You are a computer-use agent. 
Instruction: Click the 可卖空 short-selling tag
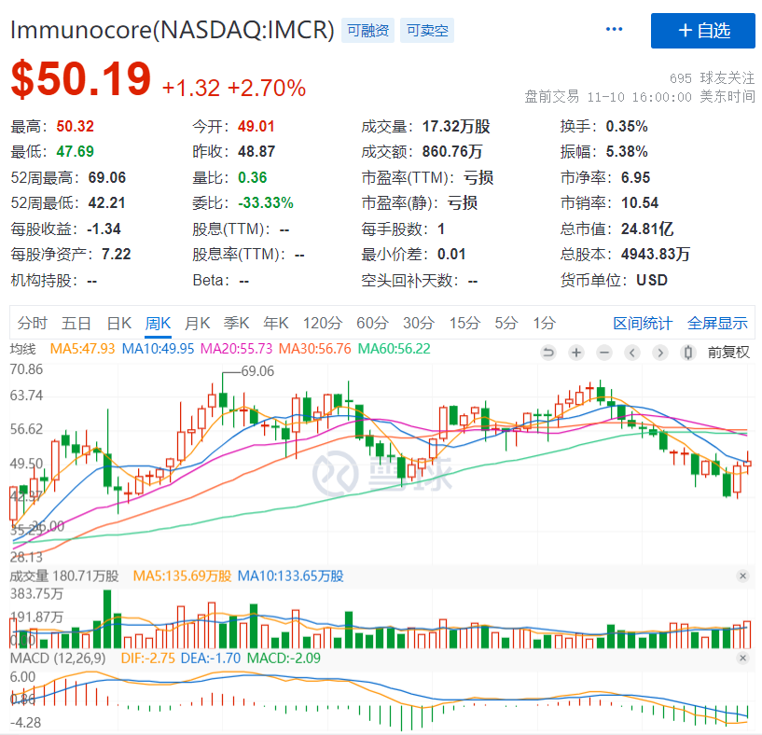tap(428, 31)
